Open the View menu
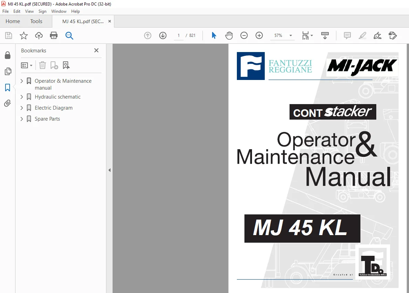The height and width of the screenshot is (293, 409). pyautogui.click(x=29, y=11)
